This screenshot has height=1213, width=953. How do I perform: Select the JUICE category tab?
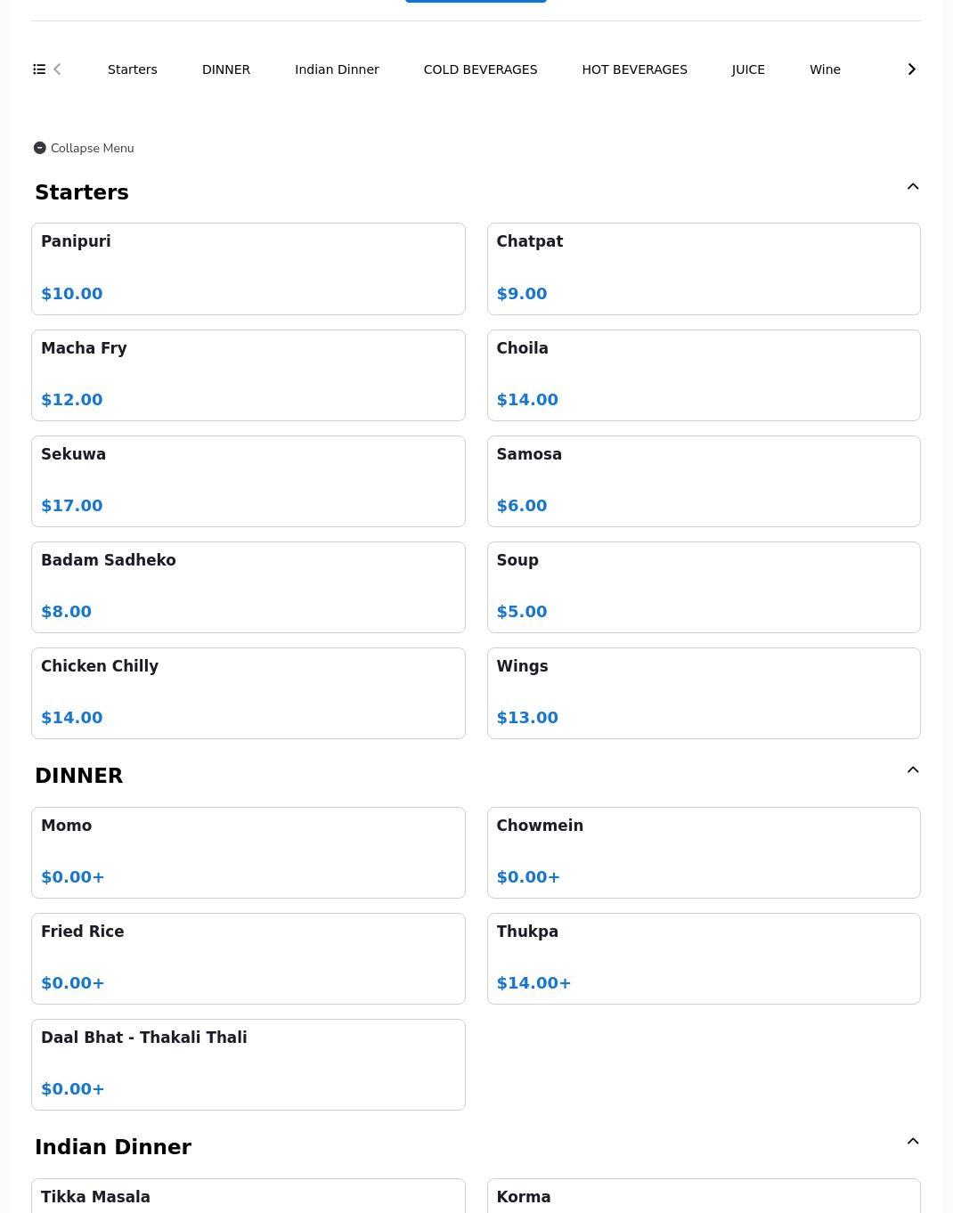pyautogui.click(x=748, y=69)
